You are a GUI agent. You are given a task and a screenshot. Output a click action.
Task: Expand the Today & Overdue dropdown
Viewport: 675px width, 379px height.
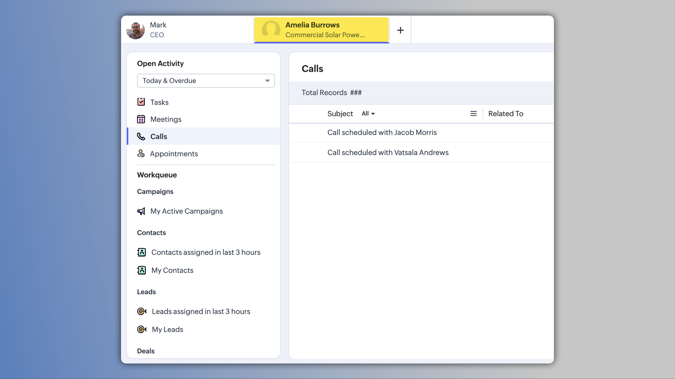pyautogui.click(x=206, y=81)
